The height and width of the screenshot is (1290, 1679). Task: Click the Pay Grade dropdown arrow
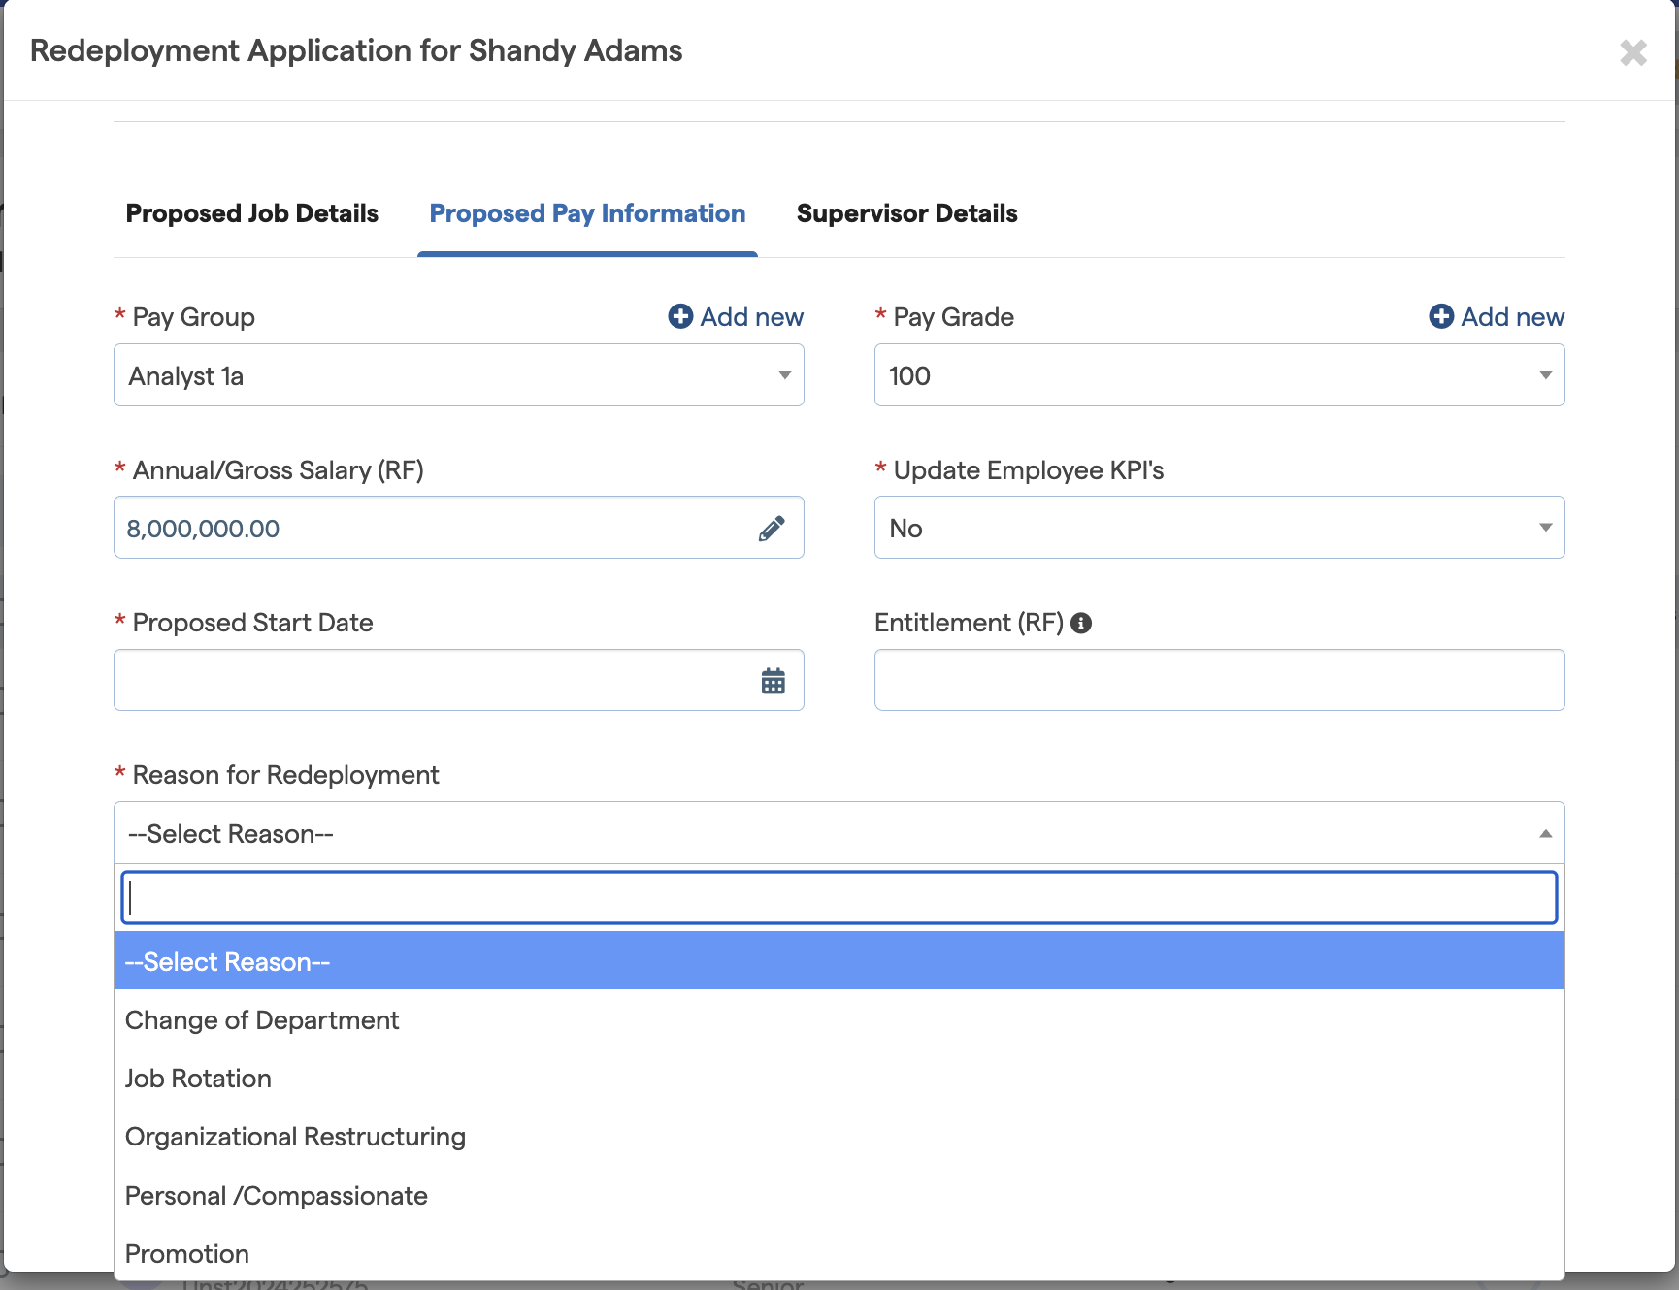[1545, 375]
